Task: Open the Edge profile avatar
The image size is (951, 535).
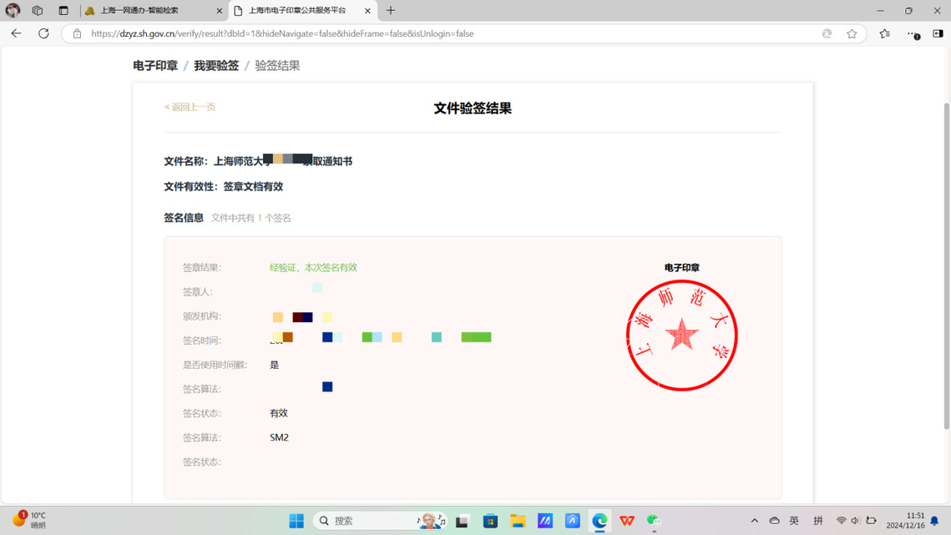Action: (13, 11)
